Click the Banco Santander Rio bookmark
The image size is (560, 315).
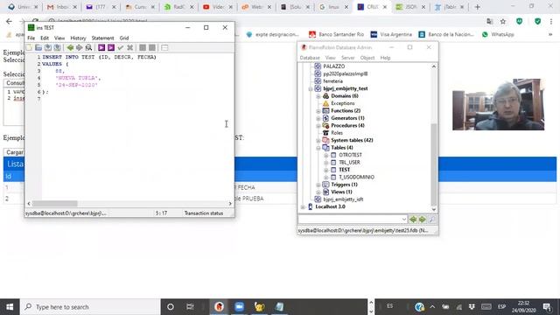click(336, 34)
